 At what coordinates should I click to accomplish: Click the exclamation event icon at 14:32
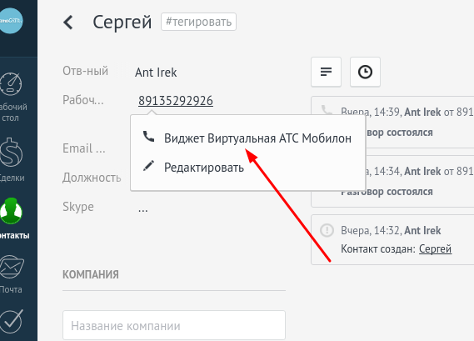click(x=327, y=231)
